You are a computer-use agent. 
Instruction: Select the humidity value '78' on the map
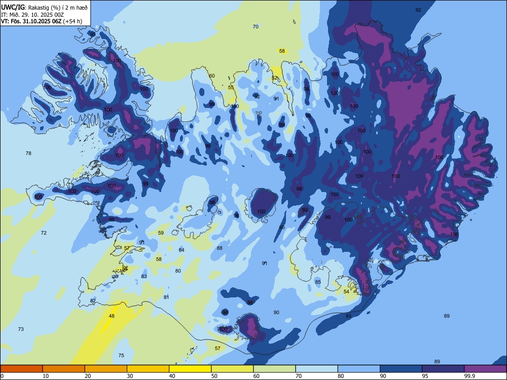pos(28,153)
